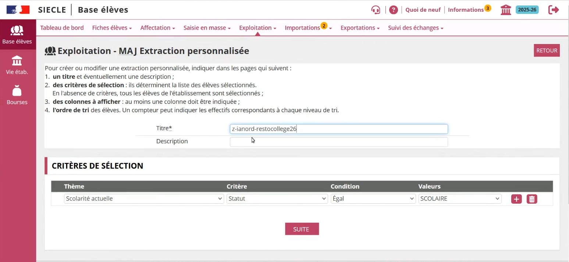This screenshot has height=262, width=569.
Task: Click the page title group icon
Action: pos(50,51)
